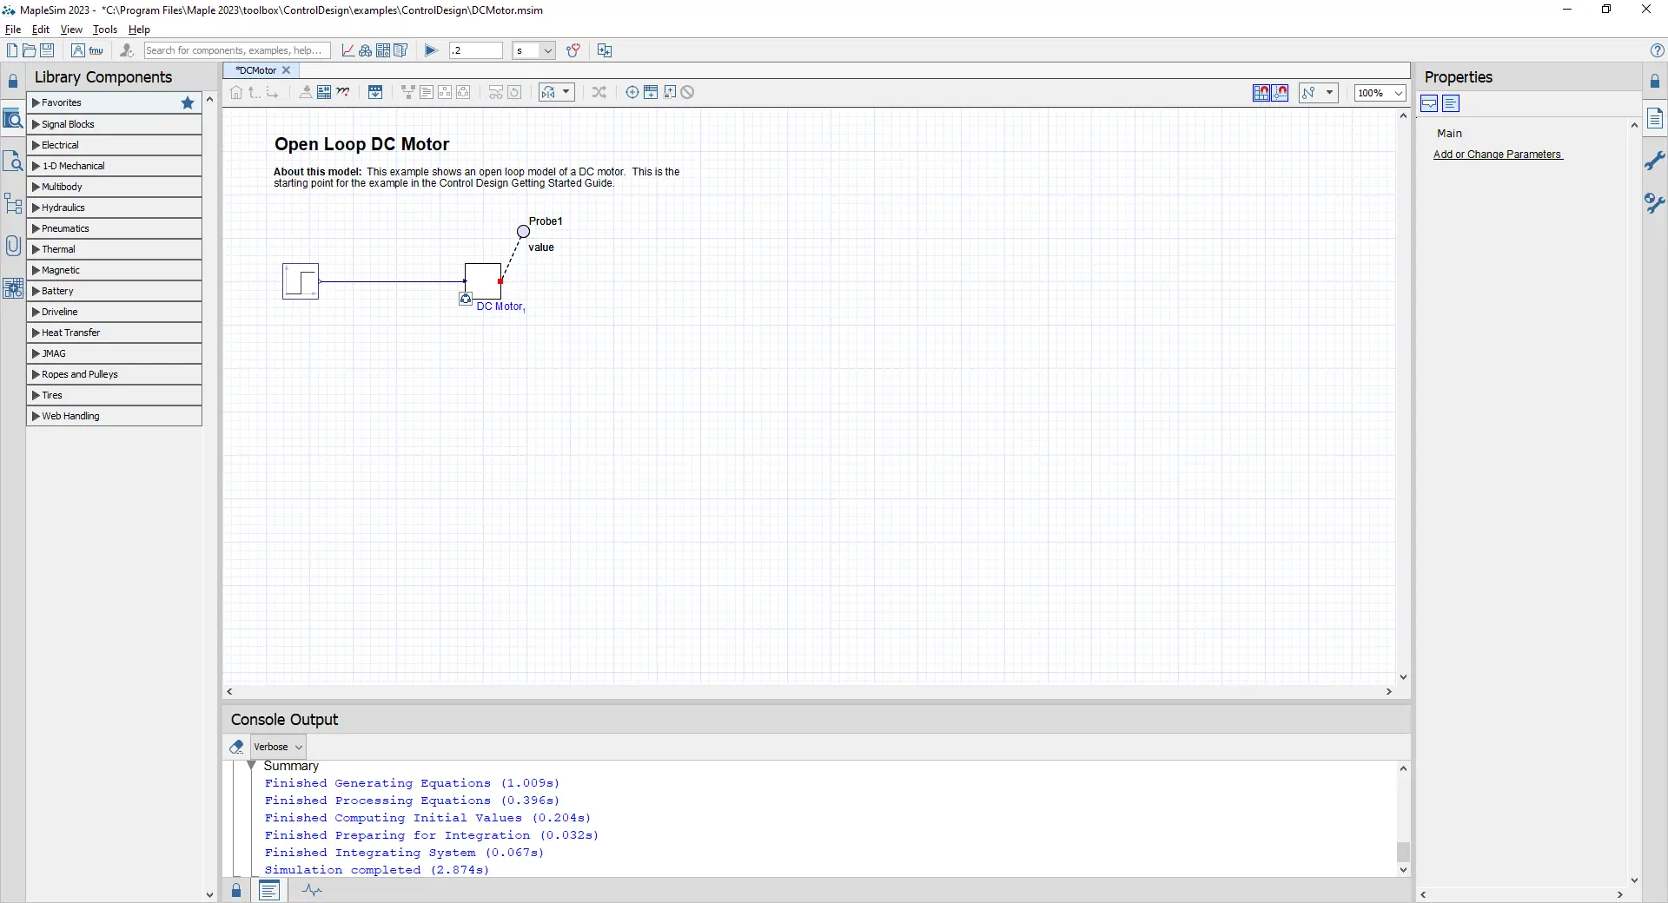The image size is (1668, 903).
Task: Open the 100% zoom level dropdown
Action: pos(1380,93)
